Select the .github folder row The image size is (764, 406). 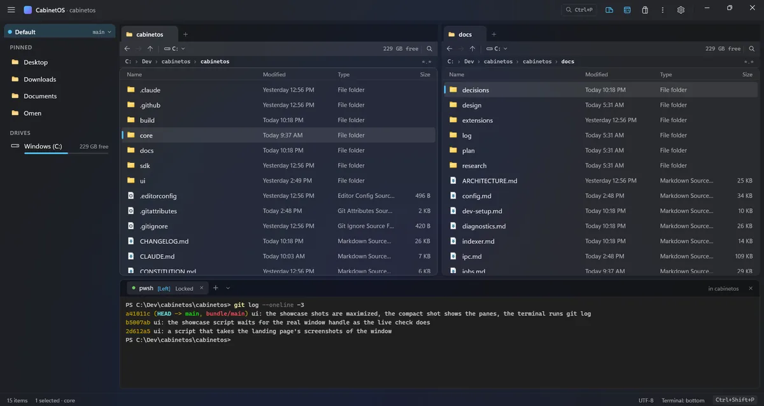[x=278, y=105]
